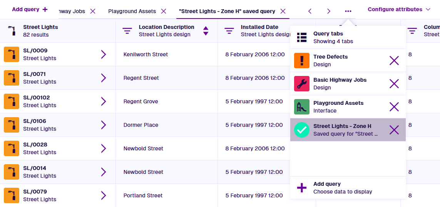Click Add query in top toolbar
Image resolution: width=440 pixels, height=207 pixels.
tap(30, 9)
